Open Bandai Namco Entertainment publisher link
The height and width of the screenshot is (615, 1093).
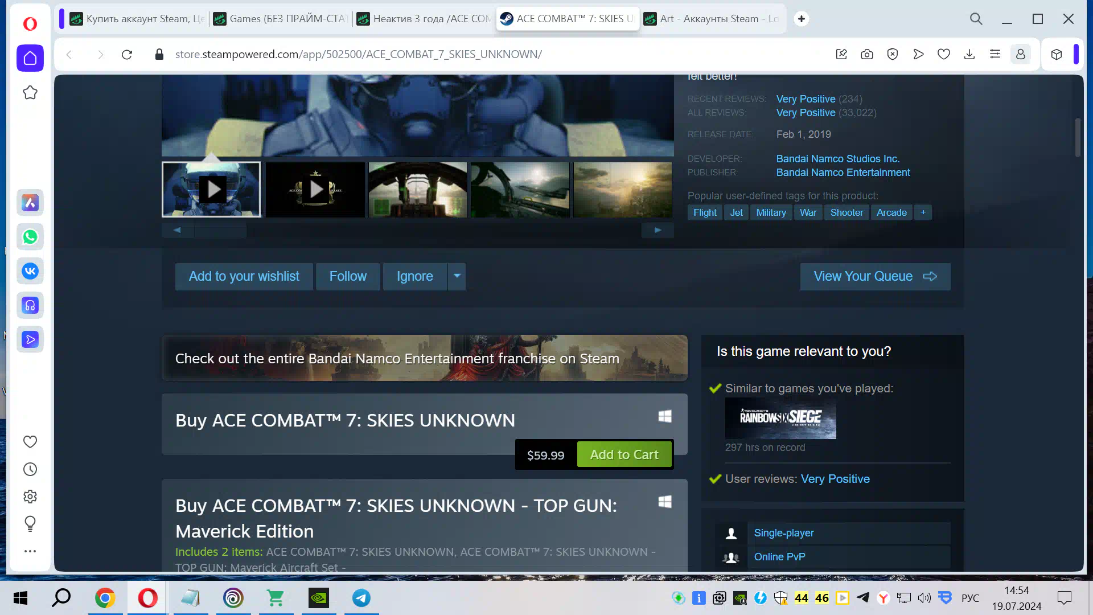(x=843, y=173)
